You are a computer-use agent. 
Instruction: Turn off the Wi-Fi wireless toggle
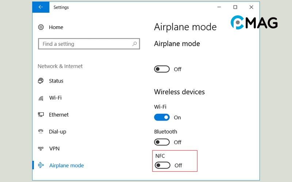click(x=162, y=117)
